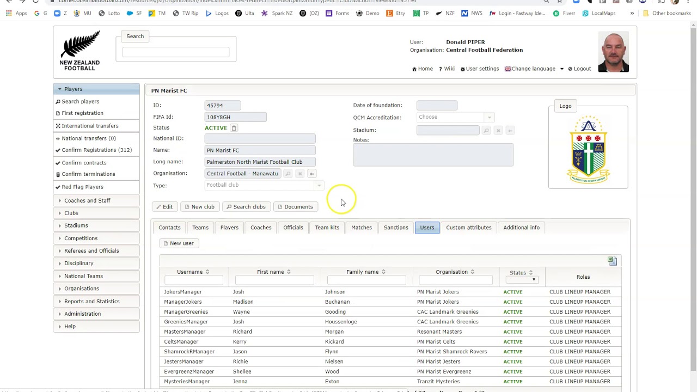Image resolution: width=697 pixels, height=392 pixels.
Task: Click the search icon beside the Organisation field
Action: coord(288,174)
